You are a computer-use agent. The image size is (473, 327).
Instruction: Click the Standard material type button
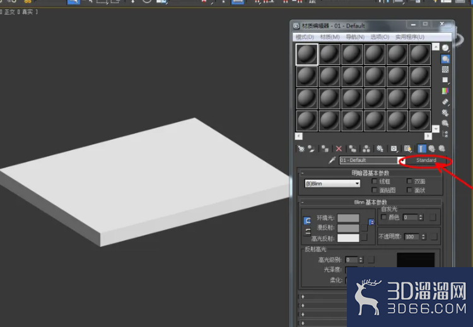click(426, 160)
